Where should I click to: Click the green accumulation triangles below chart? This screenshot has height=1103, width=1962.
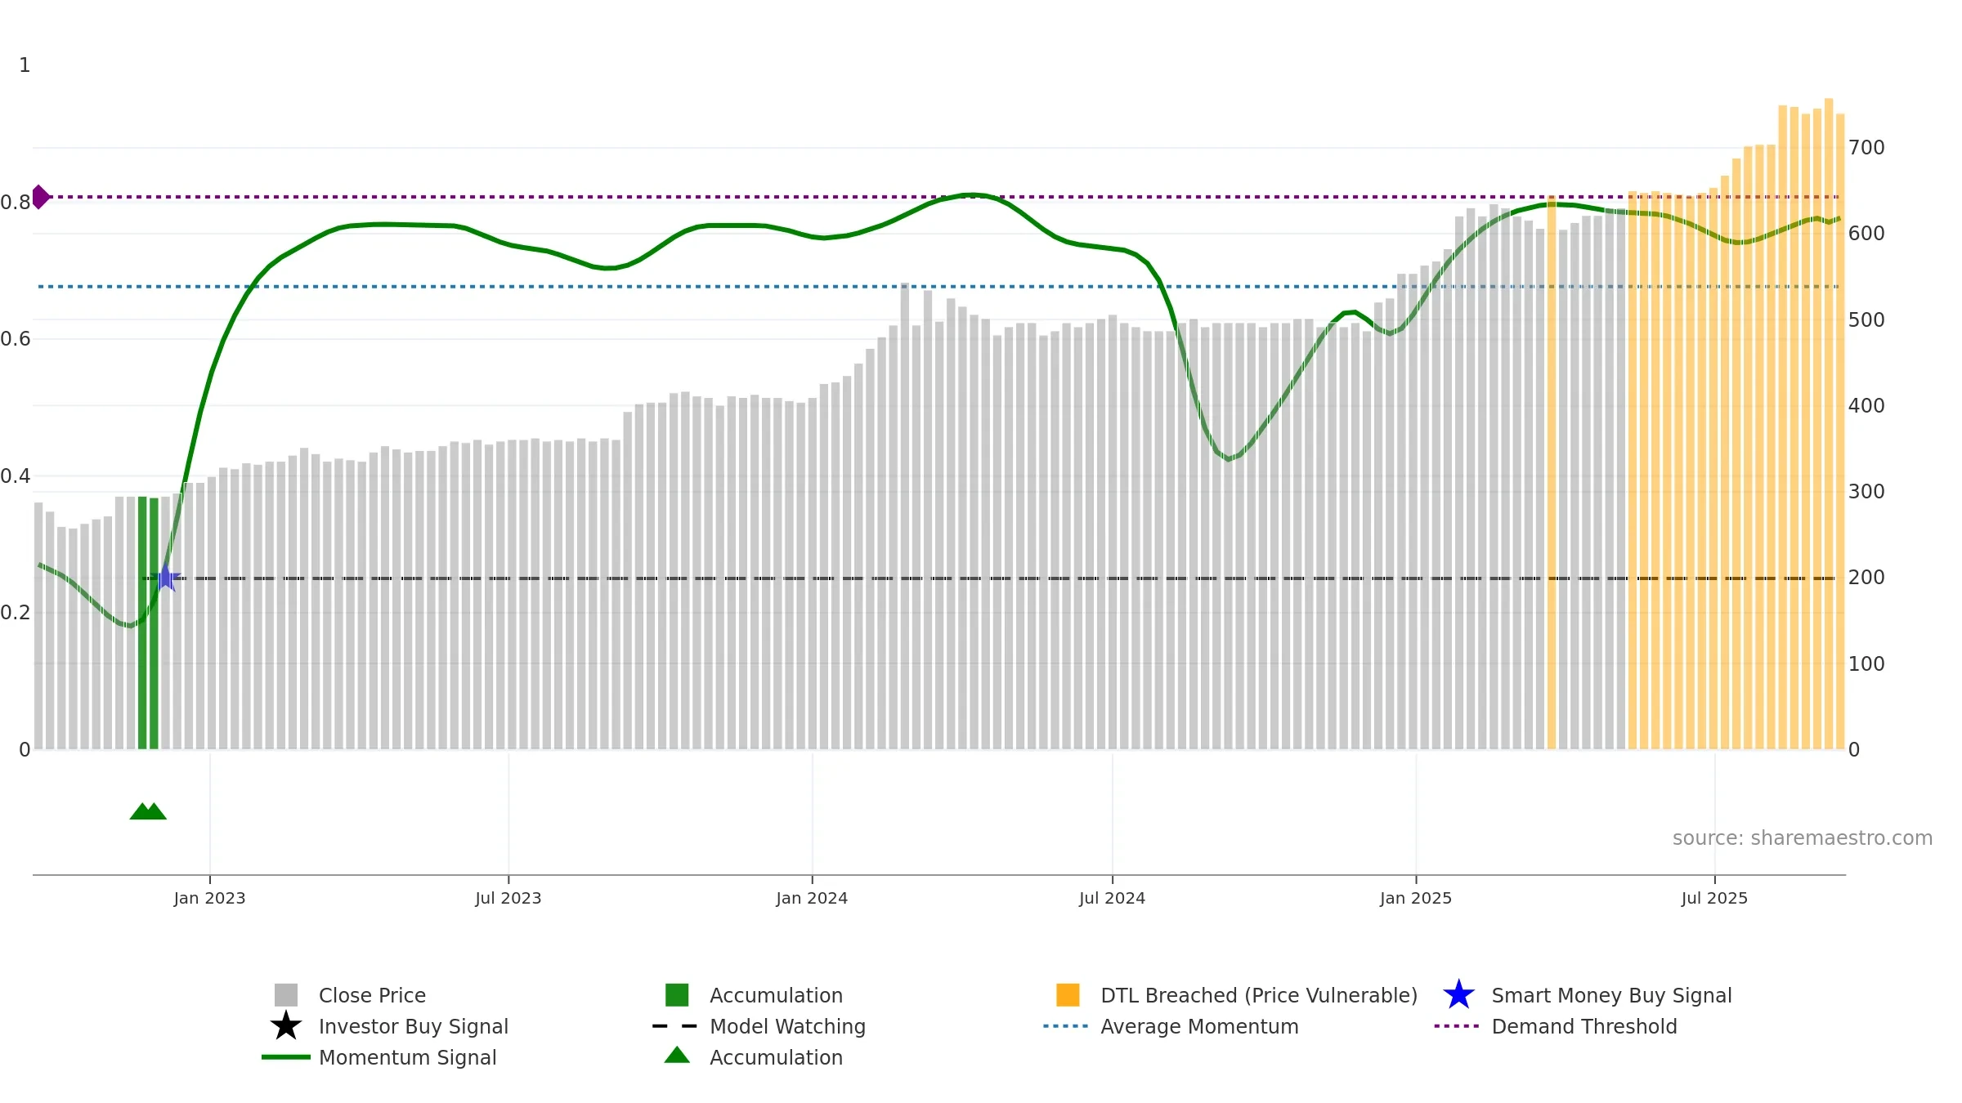coord(148,811)
